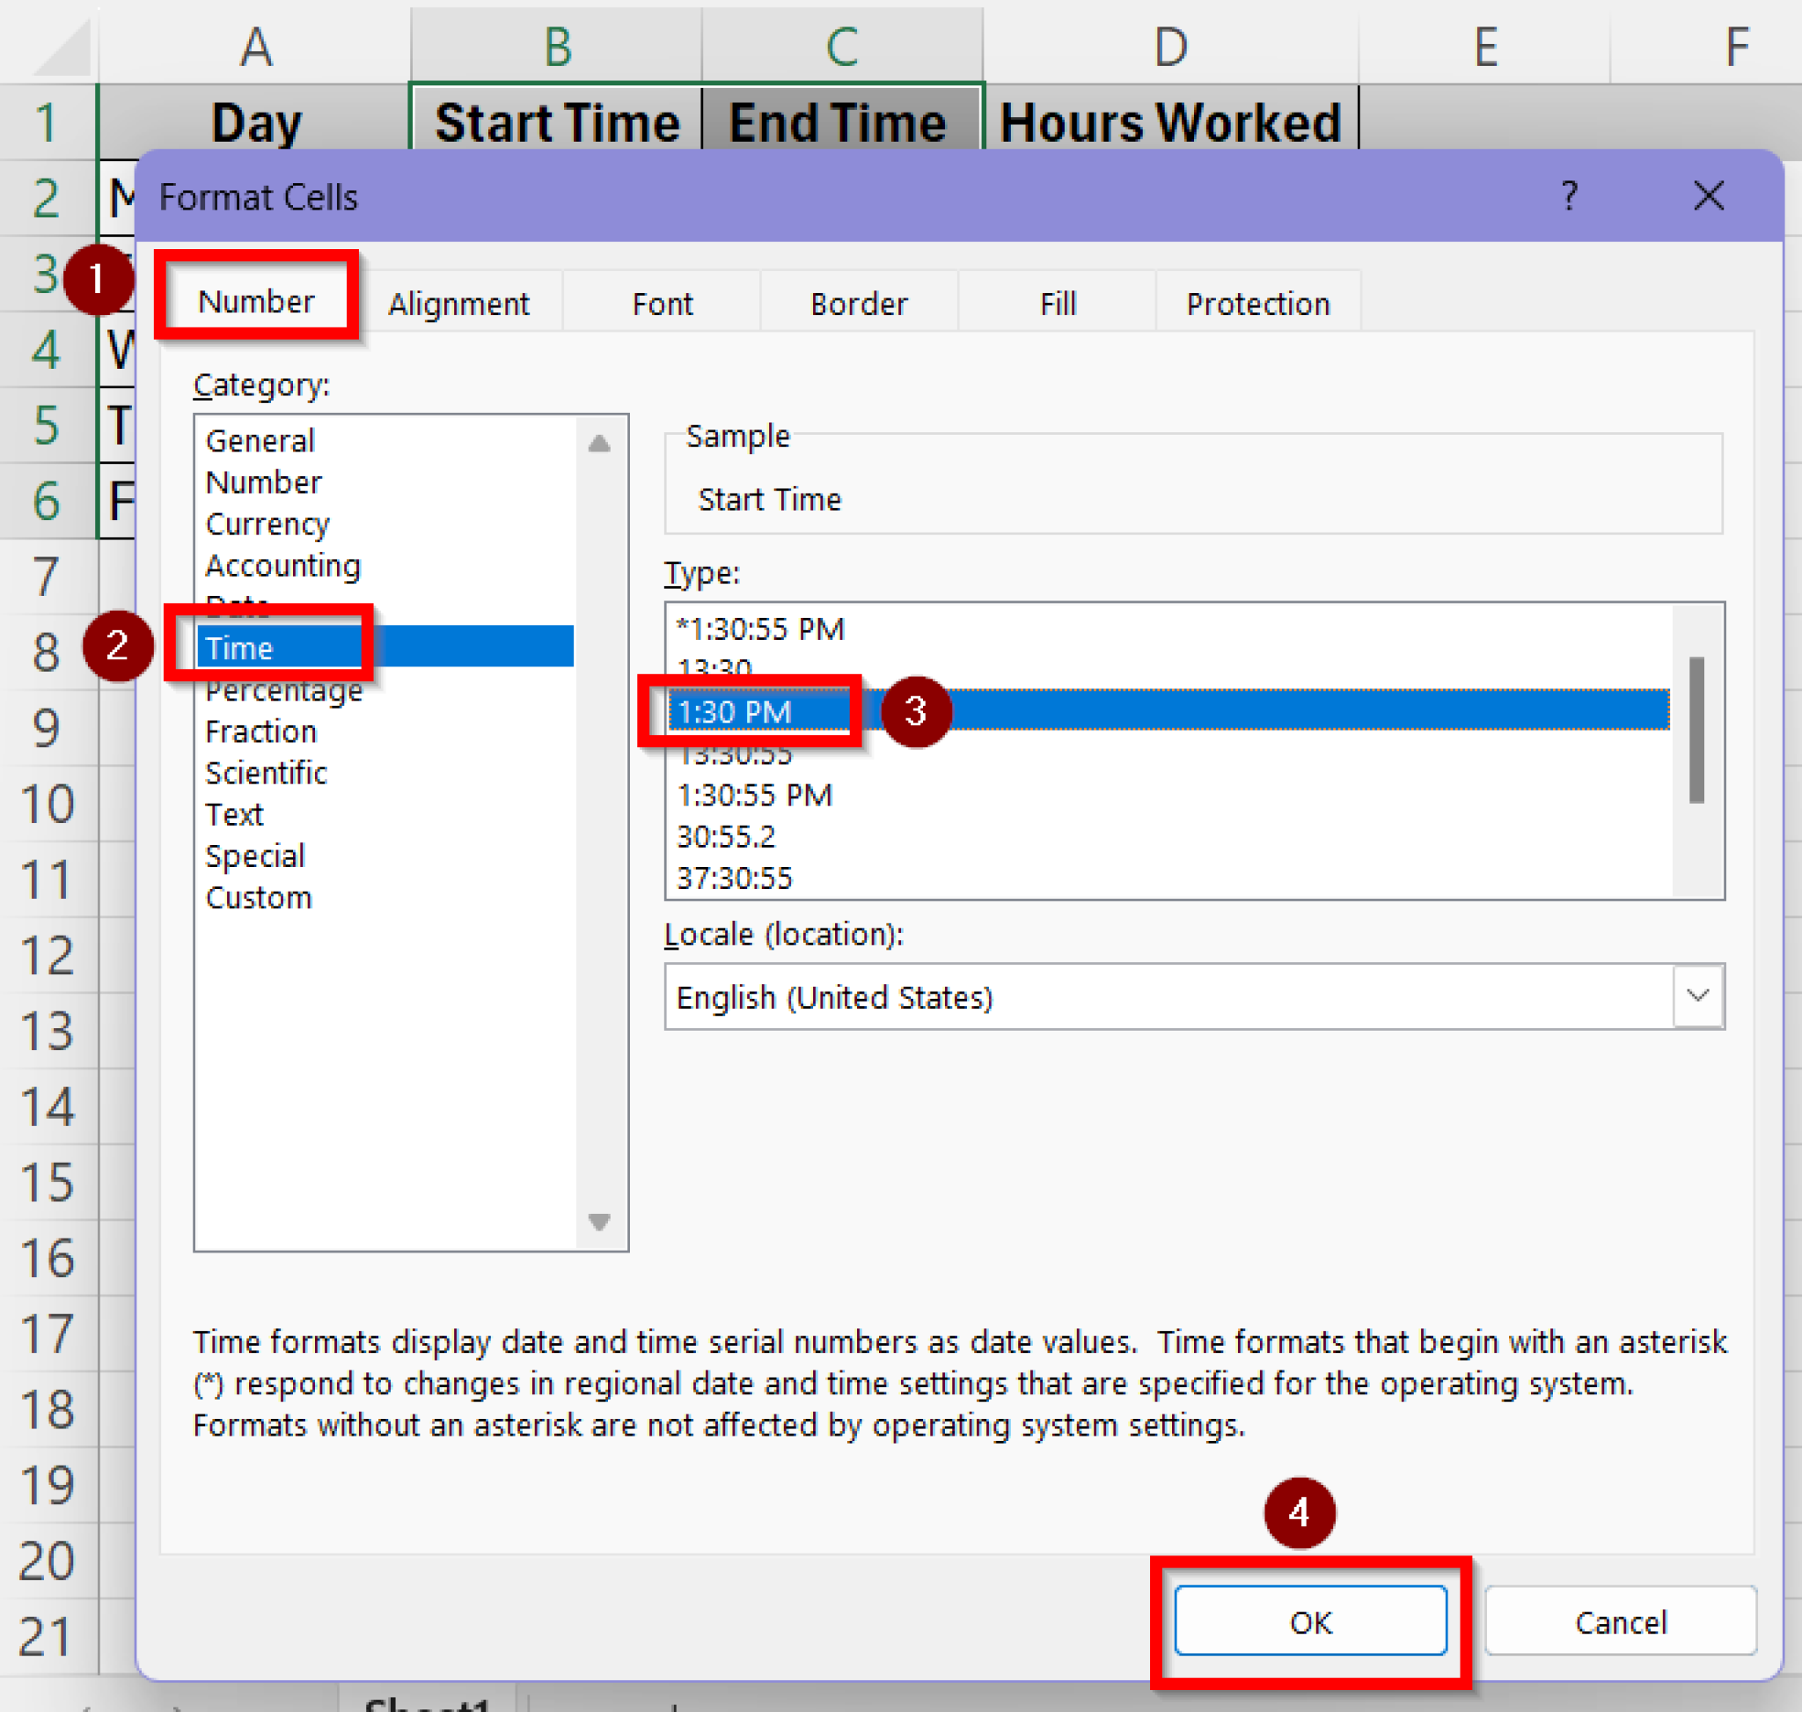This screenshot has width=1802, height=1712.
Task: Select the Number tab
Action: pyautogui.click(x=255, y=301)
